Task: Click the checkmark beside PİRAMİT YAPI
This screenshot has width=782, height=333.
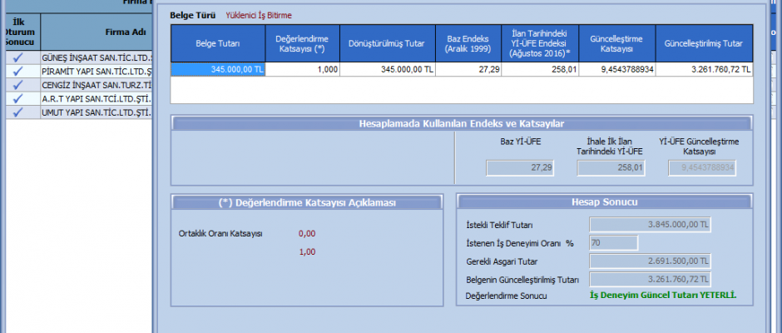Action: coord(18,72)
